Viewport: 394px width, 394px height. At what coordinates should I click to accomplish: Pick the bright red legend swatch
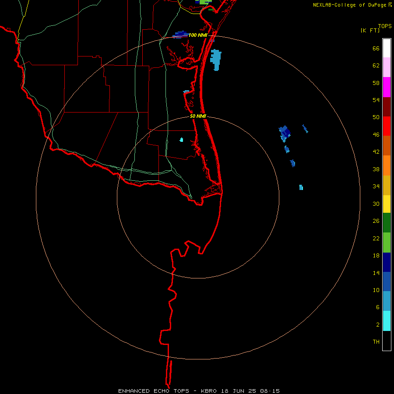point(387,126)
